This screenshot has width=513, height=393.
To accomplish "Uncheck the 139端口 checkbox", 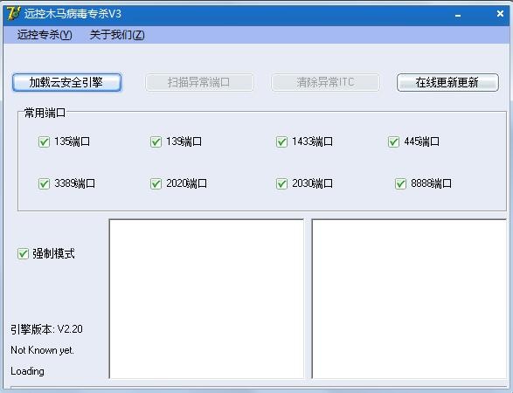I will point(156,141).
